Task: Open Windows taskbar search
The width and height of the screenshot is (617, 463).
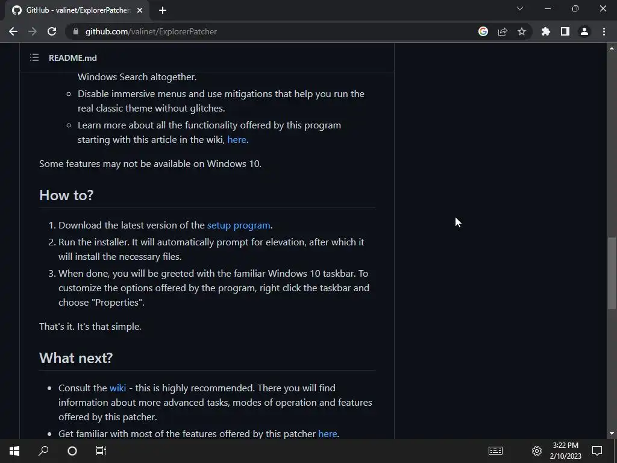Action: pos(43,451)
